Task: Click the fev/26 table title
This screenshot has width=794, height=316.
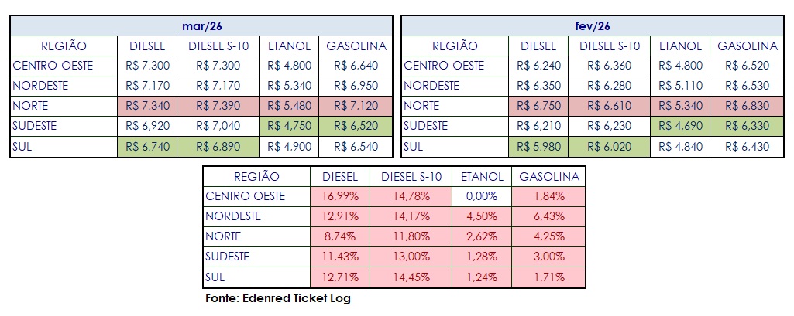Action: 593,26
